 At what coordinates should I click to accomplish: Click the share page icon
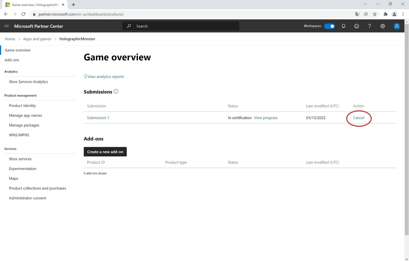click(366, 14)
